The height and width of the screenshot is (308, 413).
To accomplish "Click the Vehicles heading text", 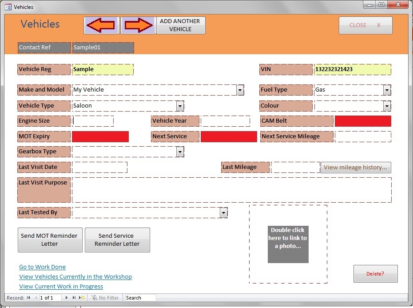I will pyautogui.click(x=40, y=24).
